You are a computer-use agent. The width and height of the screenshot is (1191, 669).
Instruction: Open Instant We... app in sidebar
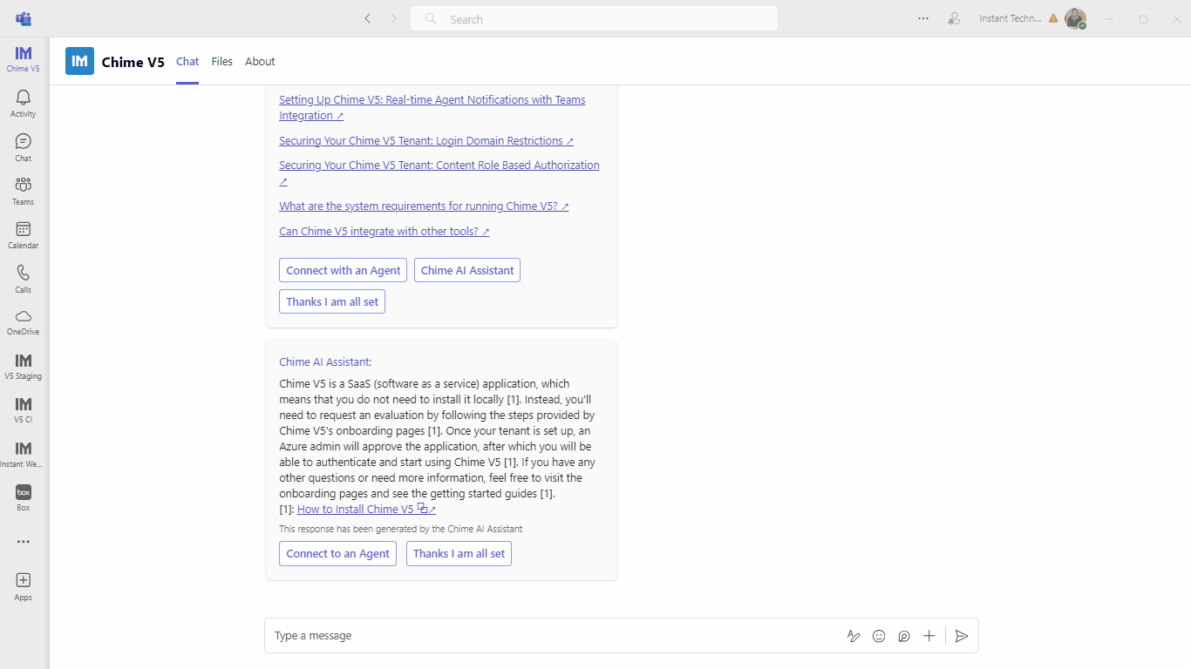(24, 454)
